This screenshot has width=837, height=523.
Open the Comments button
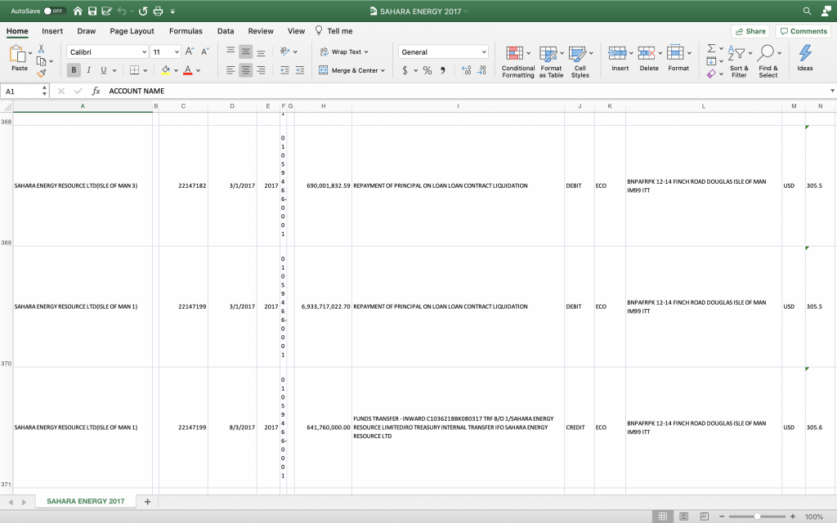pos(803,31)
